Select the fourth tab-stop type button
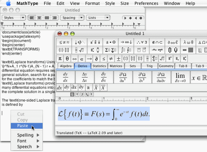Screen dimensions: 207x152 [x=87, y=94]
